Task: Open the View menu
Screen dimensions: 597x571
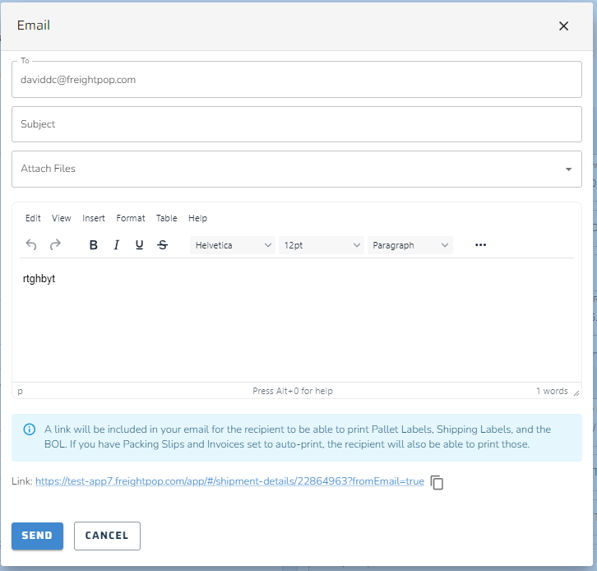Action: [62, 218]
